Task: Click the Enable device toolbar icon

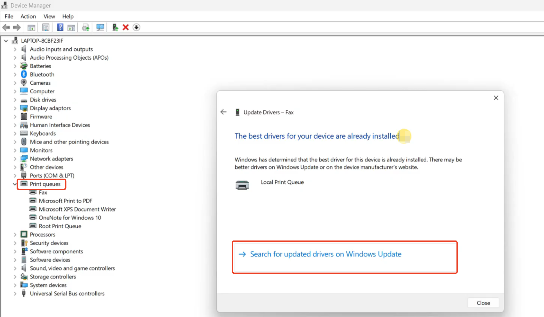Action: pyautogui.click(x=115, y=27)
